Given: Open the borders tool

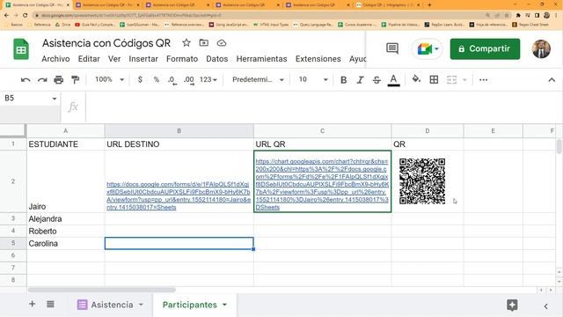Looking at the screenshot, I should coord(434,80).
